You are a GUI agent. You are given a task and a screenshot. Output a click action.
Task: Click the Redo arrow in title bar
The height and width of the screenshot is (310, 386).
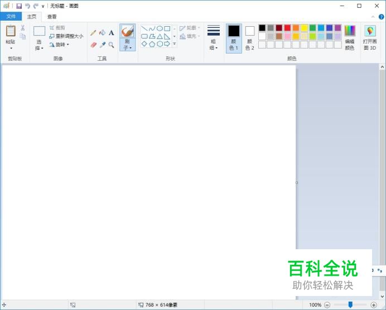[x=36, y=6]
